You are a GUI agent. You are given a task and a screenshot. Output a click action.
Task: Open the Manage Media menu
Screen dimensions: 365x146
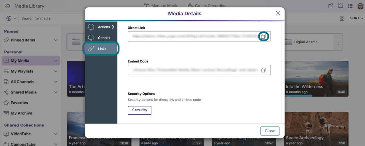(x=161, y=6)
